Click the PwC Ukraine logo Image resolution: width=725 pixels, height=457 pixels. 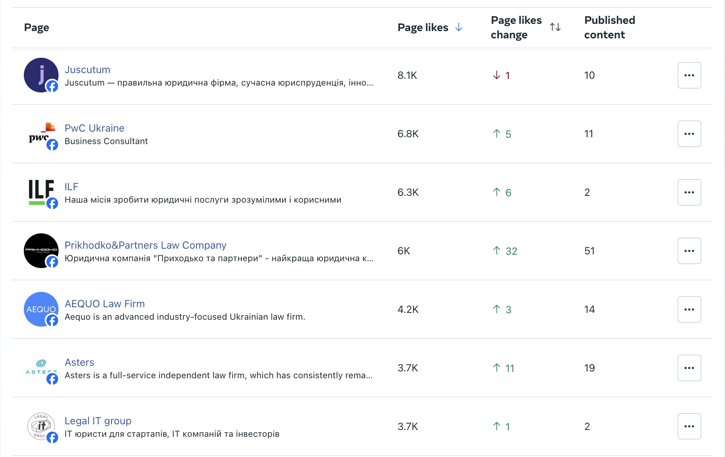pos(41,134)
